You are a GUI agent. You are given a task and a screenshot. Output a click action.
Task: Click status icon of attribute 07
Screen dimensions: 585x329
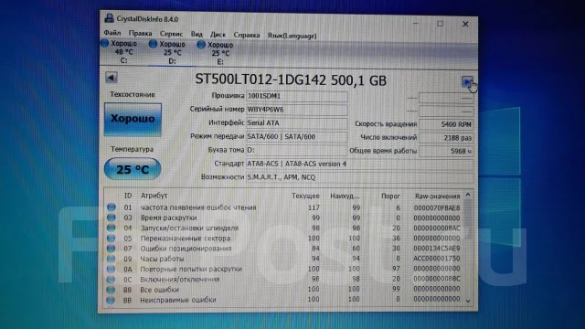pos(112,248)
